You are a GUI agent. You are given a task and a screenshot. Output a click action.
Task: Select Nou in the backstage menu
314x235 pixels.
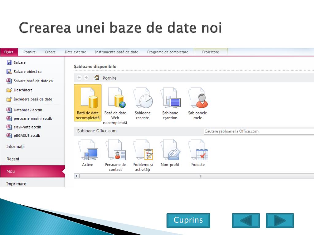tap(33, 171)
